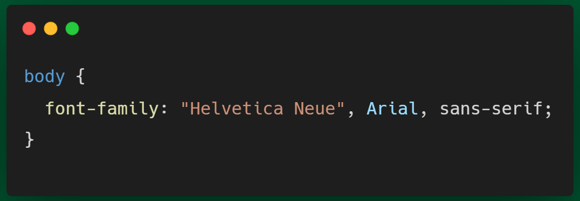The height and width of the screenshot is (201, 580).
Task: Select the font-family property name
Action: [102, 109]
